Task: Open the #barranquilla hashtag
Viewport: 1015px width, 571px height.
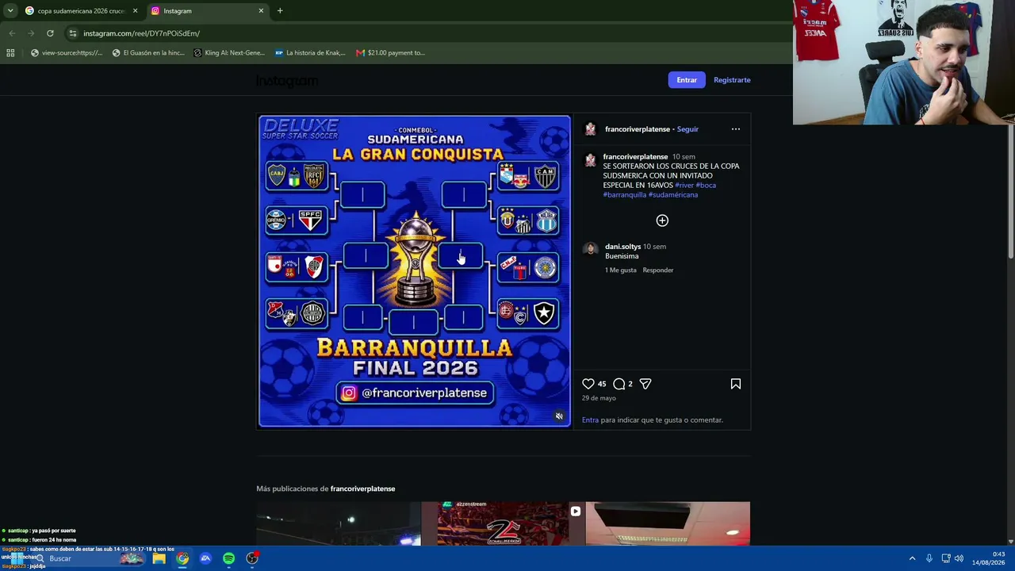Action: [x=625, y=195]
